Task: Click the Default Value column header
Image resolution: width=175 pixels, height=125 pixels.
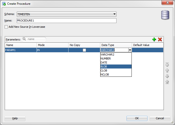Action: point(148,45)
